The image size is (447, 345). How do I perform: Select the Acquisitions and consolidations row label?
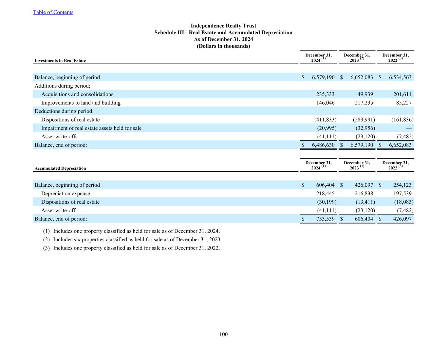(x=77, y=94)
